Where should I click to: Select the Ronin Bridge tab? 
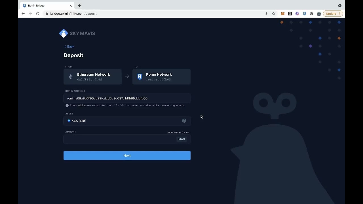pyautogui.click(x=47, y=6)
